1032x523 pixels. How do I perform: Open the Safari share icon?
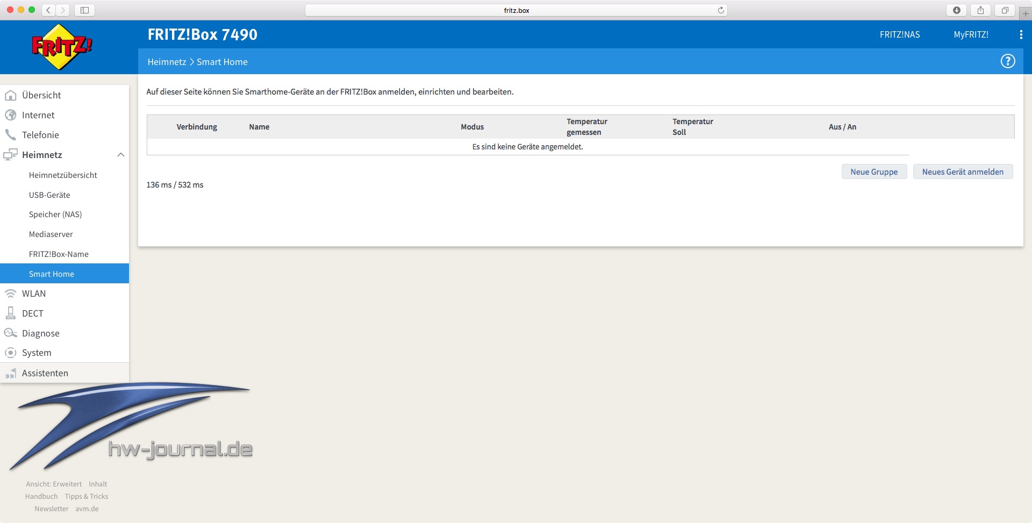pyautogui.click(x=980, y=10)
